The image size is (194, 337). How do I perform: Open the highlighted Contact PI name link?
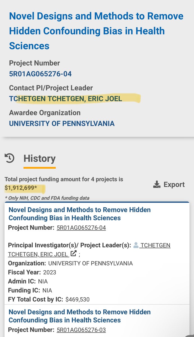pyautogui.click(x=66, y=99)
